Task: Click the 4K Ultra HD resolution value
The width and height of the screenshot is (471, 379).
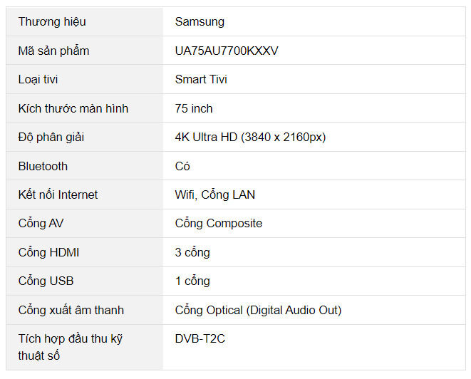Action: (x=250, y=137)
